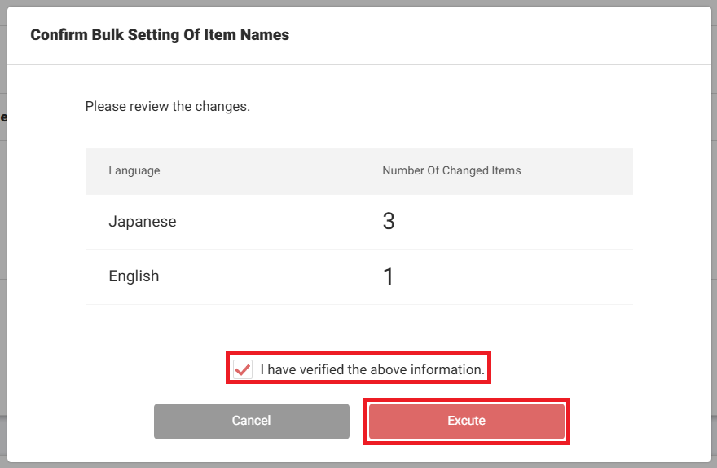Click 'Number Of Changed Items' column header
This screenshot has height=468, width=717.
tap(451, 170)
